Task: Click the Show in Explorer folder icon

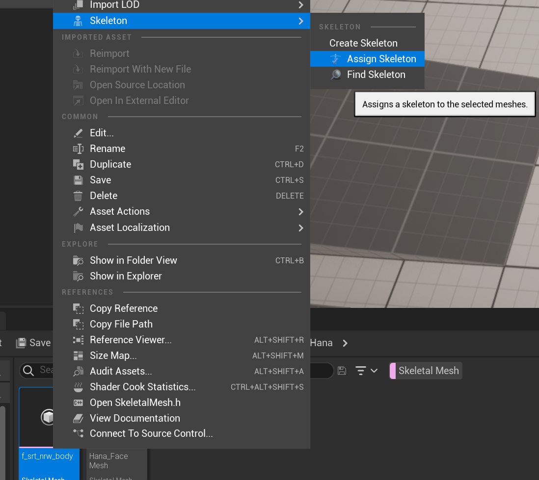Action: pos(78,276)
